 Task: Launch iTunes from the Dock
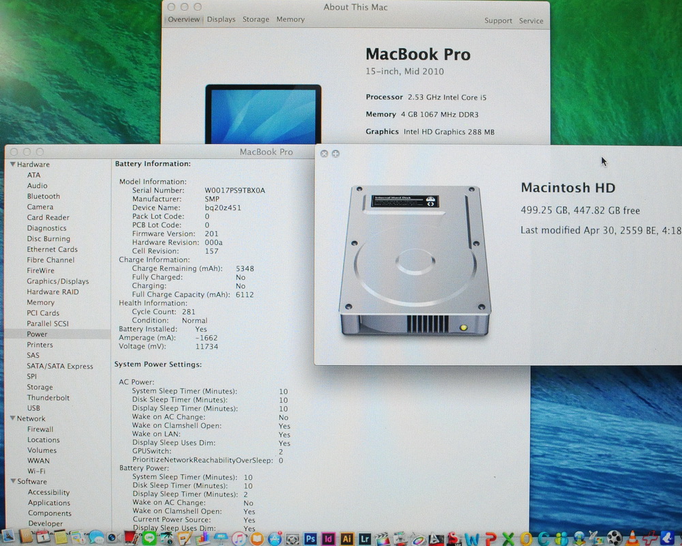coord(239,538)
